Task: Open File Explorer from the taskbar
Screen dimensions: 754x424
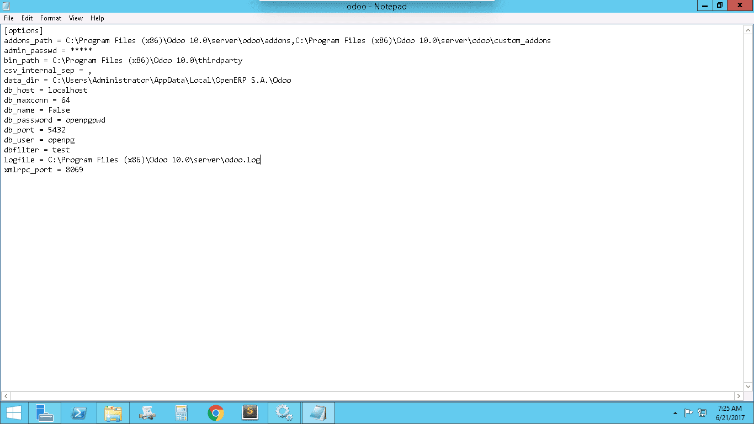Action: (x=113, y=413)
